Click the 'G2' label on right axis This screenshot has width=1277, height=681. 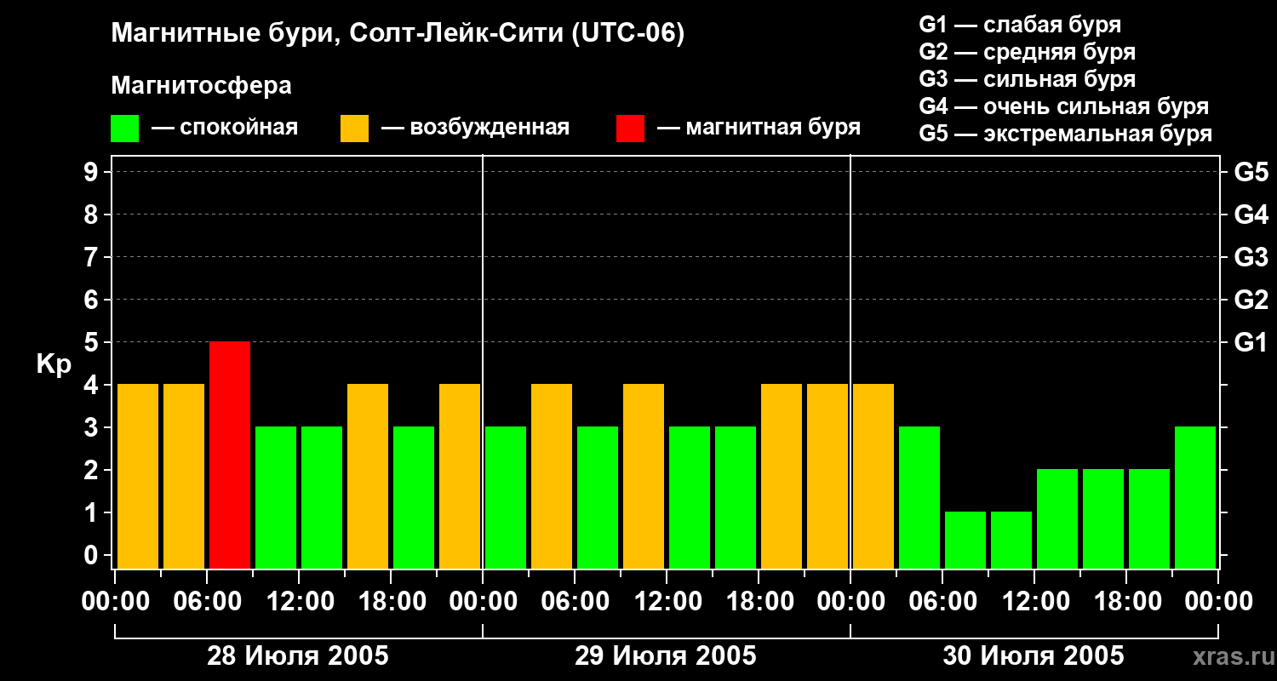tap(1251, 300)
